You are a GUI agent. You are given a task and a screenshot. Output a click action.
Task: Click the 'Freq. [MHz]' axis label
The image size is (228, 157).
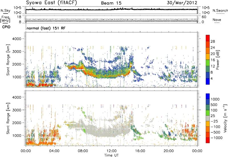click(x=5, y=19)
